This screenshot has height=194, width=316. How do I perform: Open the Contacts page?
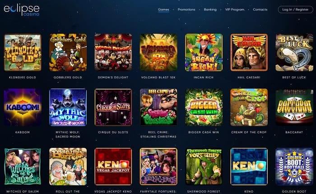[x=260, y=9]
